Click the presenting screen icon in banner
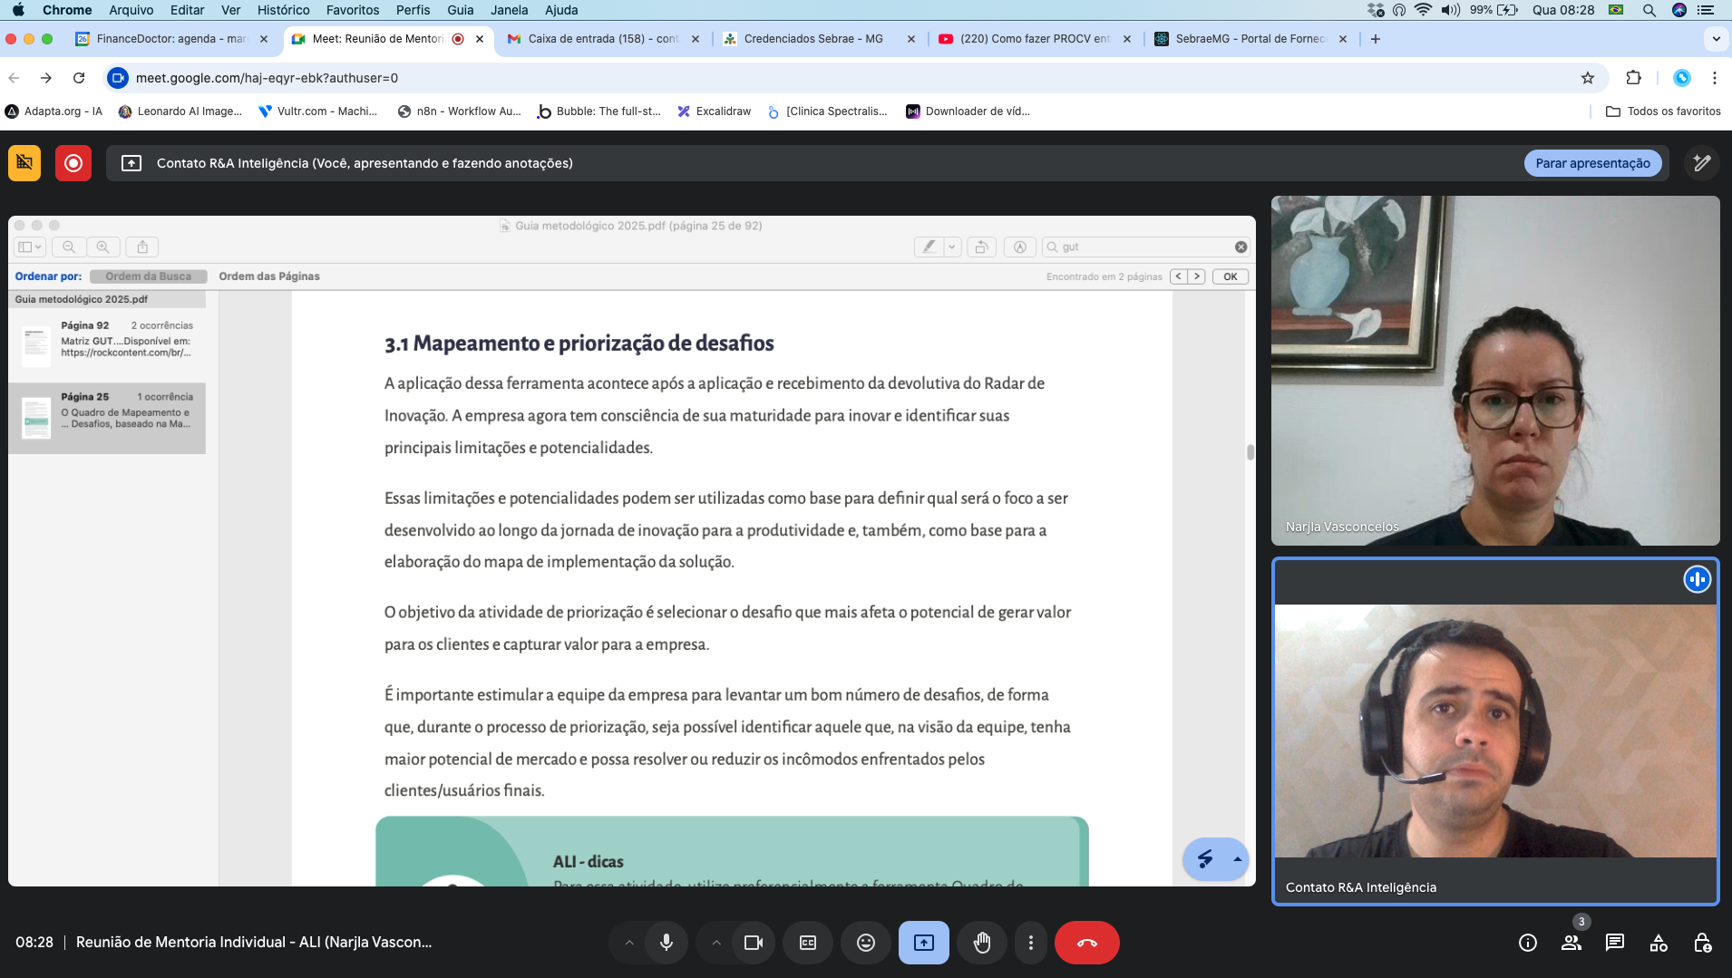Screen dimensions: 1732x978 point(131,163)
